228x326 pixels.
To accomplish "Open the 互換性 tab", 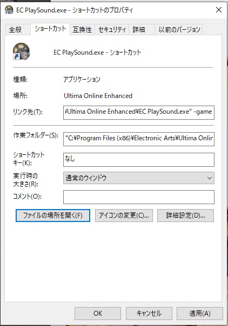I will click(82, 30).
